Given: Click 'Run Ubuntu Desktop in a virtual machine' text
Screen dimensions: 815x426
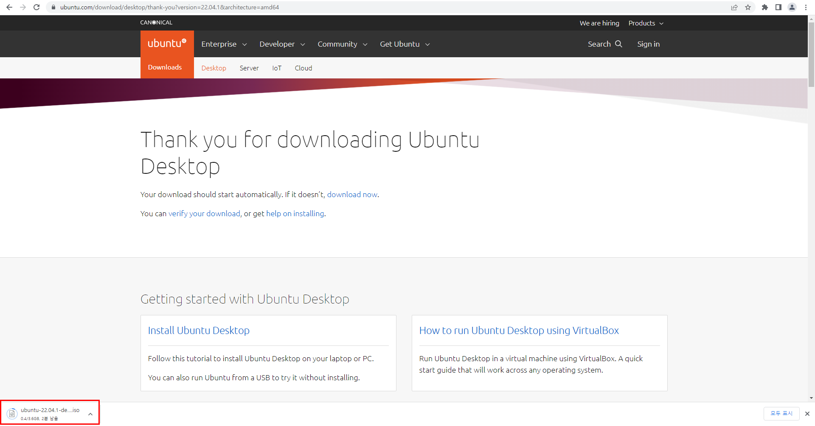Looking at the screenshot, I should [531, 364].
